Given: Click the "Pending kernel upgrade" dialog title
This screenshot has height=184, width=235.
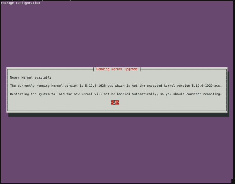Looking at the screenshot, I should (117, 69).
